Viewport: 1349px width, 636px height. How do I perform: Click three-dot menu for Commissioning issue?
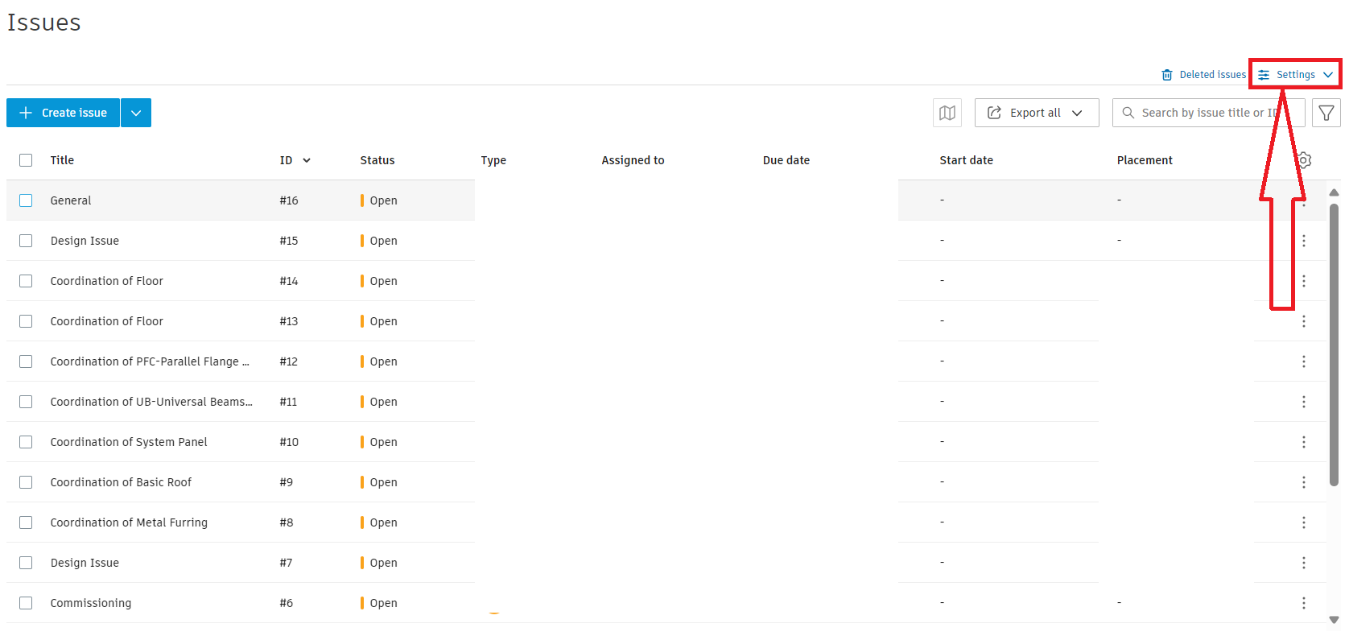click(x=1304, y=603)
